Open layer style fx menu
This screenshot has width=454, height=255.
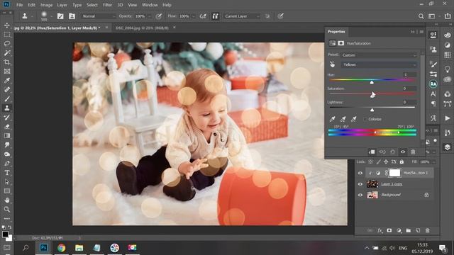click(x=380, y=231)
